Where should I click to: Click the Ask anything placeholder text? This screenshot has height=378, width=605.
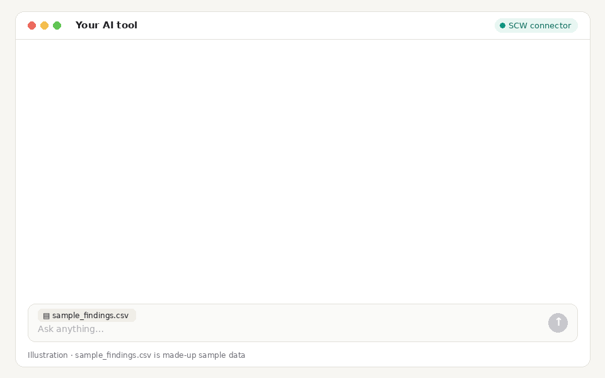point(71,329)
